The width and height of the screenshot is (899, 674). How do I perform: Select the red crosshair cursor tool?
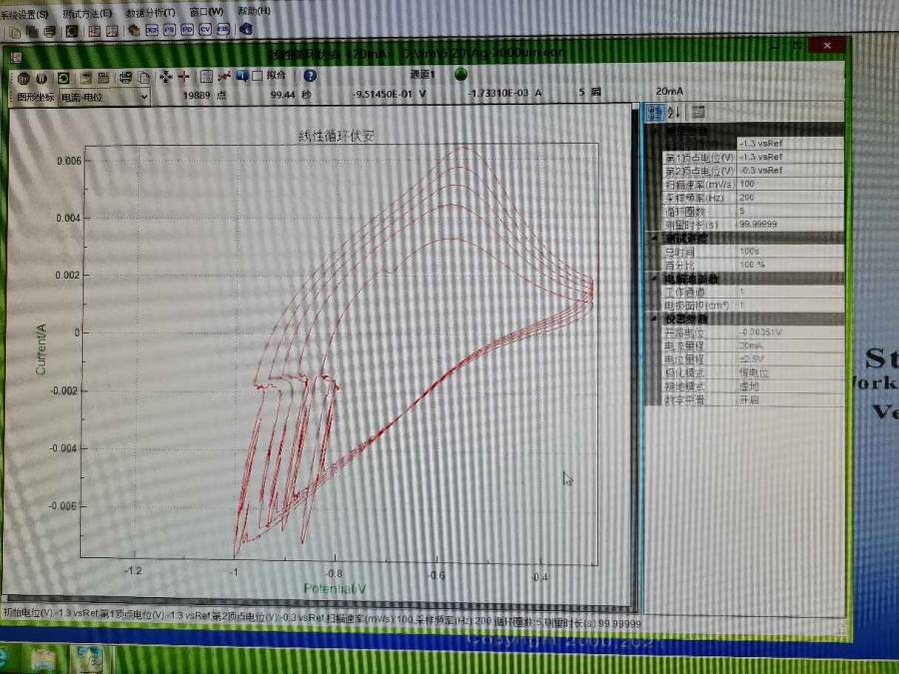click(184, 76)
